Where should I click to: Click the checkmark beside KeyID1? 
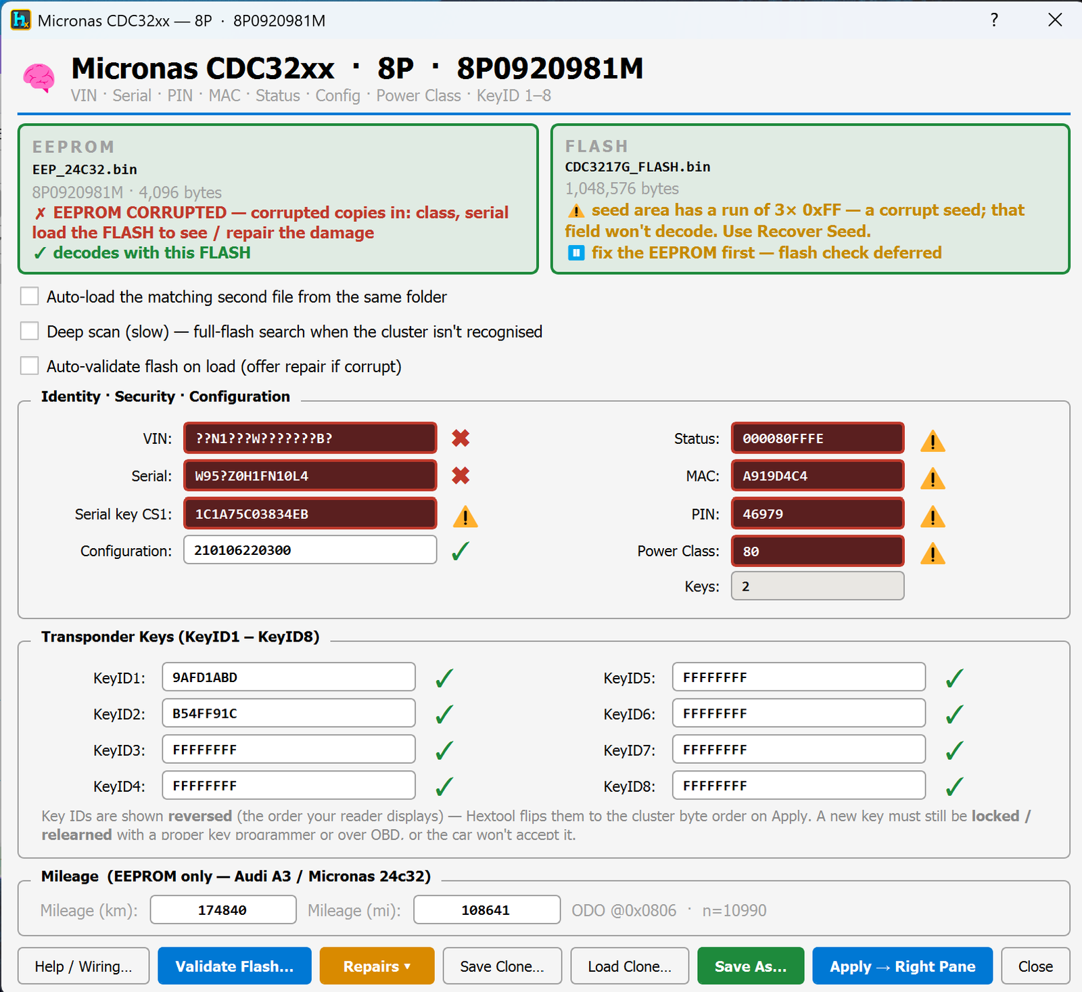[444, 678]
